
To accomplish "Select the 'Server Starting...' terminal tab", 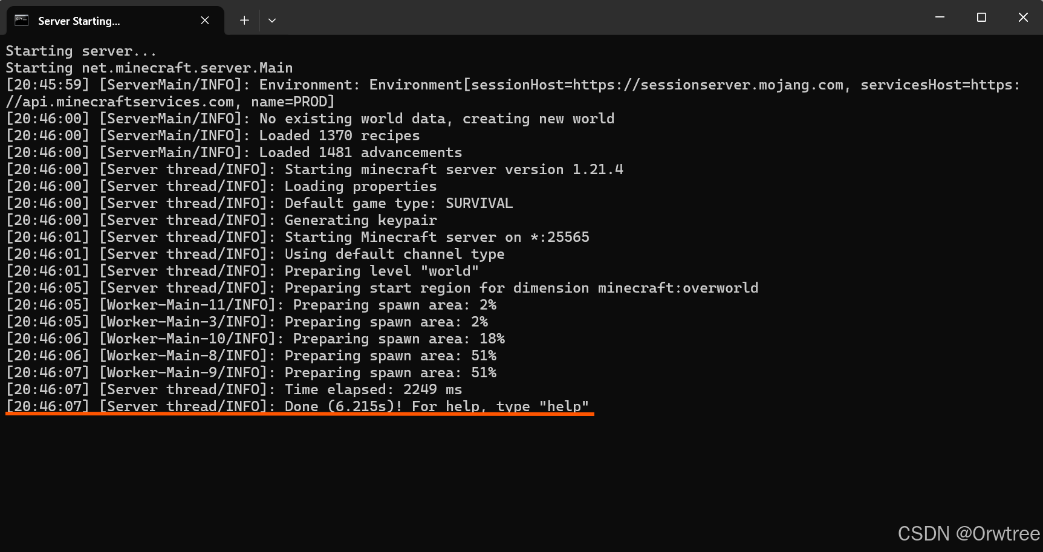I will 115,21.
